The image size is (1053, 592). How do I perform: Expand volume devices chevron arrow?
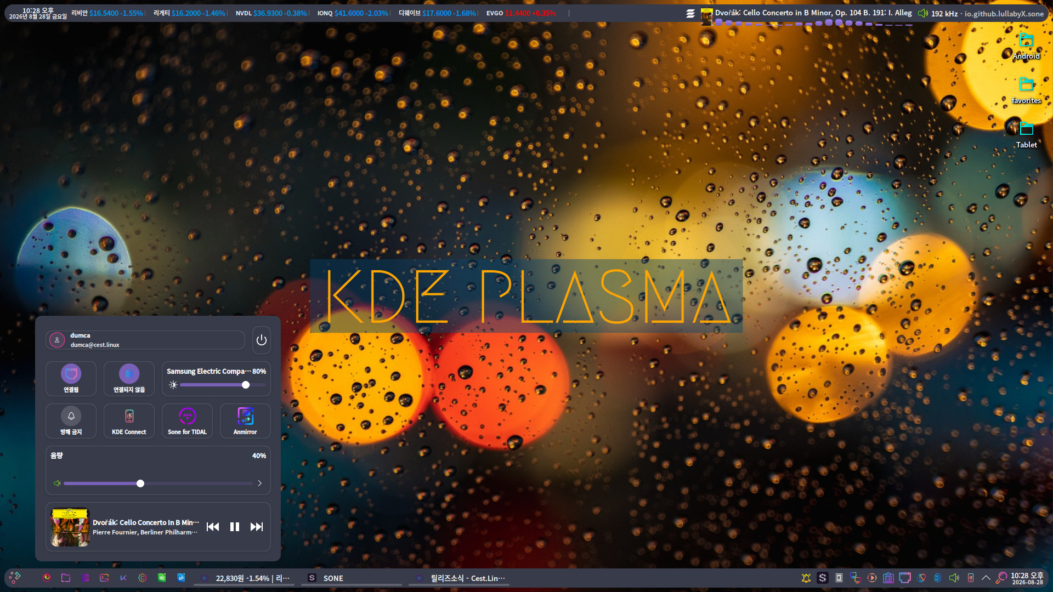[260, 483]
